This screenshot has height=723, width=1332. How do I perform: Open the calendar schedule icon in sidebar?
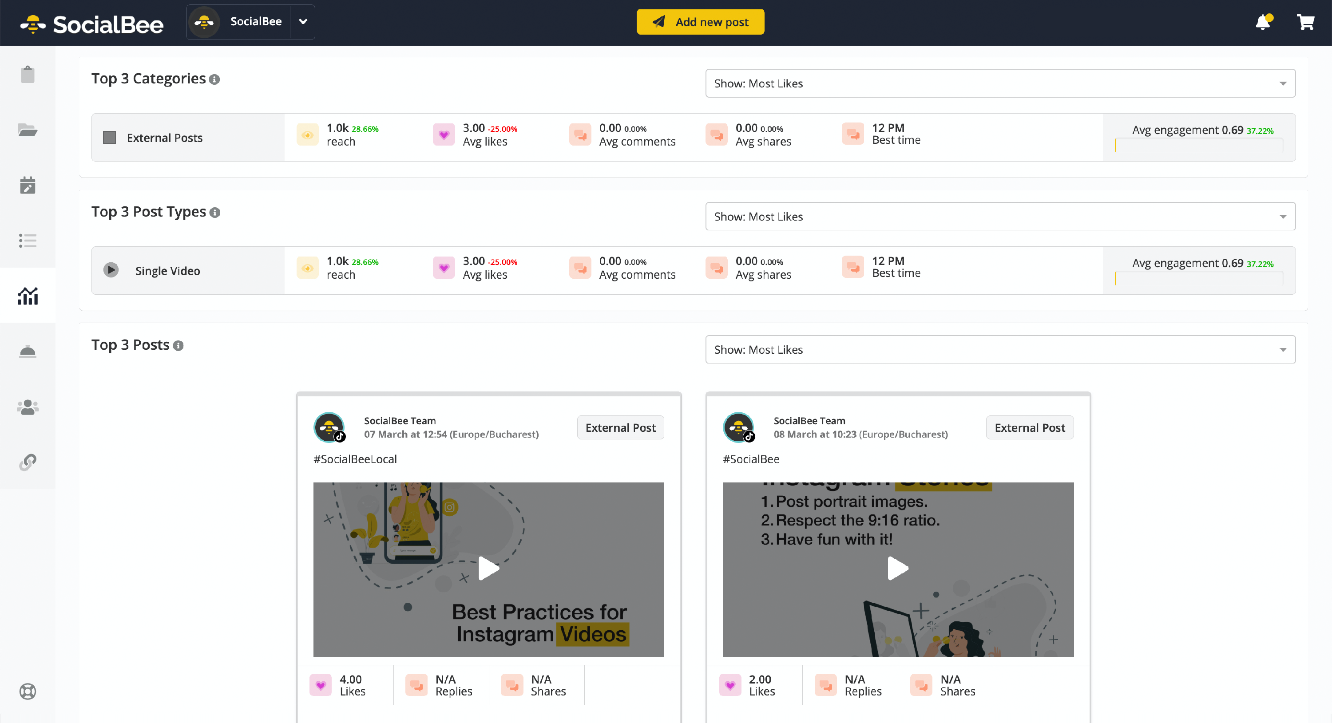point(28,185)
